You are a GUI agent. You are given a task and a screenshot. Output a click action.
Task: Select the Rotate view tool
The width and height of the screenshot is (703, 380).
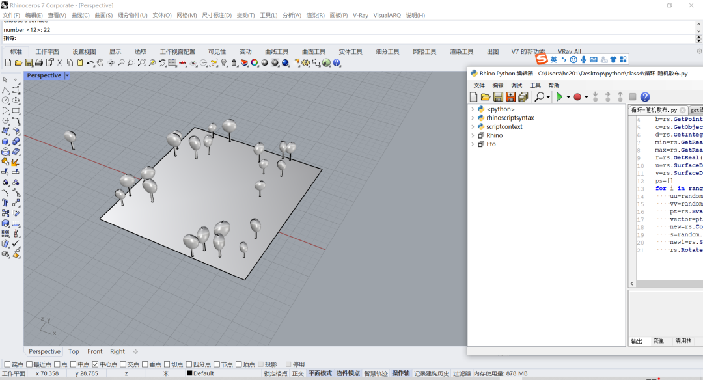111,62
